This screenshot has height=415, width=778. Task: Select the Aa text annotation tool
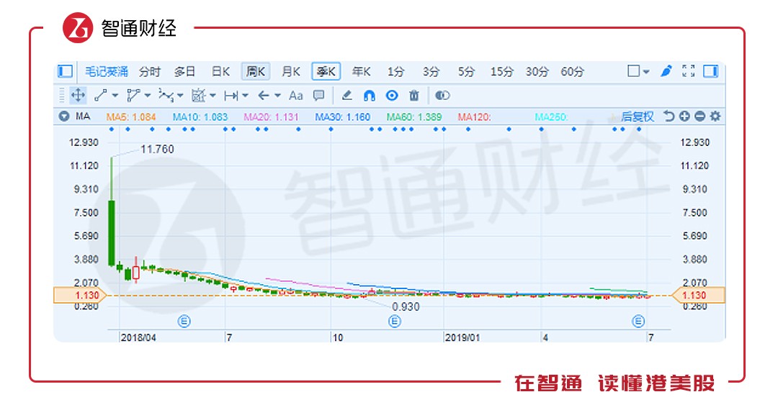click(x=296, y=95)
